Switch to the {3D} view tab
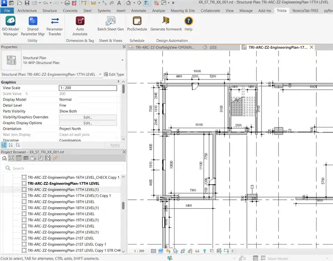This screenshot has width=333, height=261. click(x=213, y=47)
